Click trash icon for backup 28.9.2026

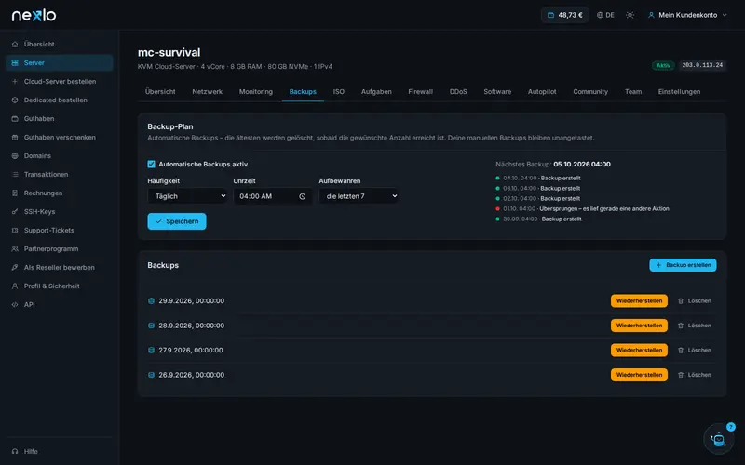tap(681, 325)
